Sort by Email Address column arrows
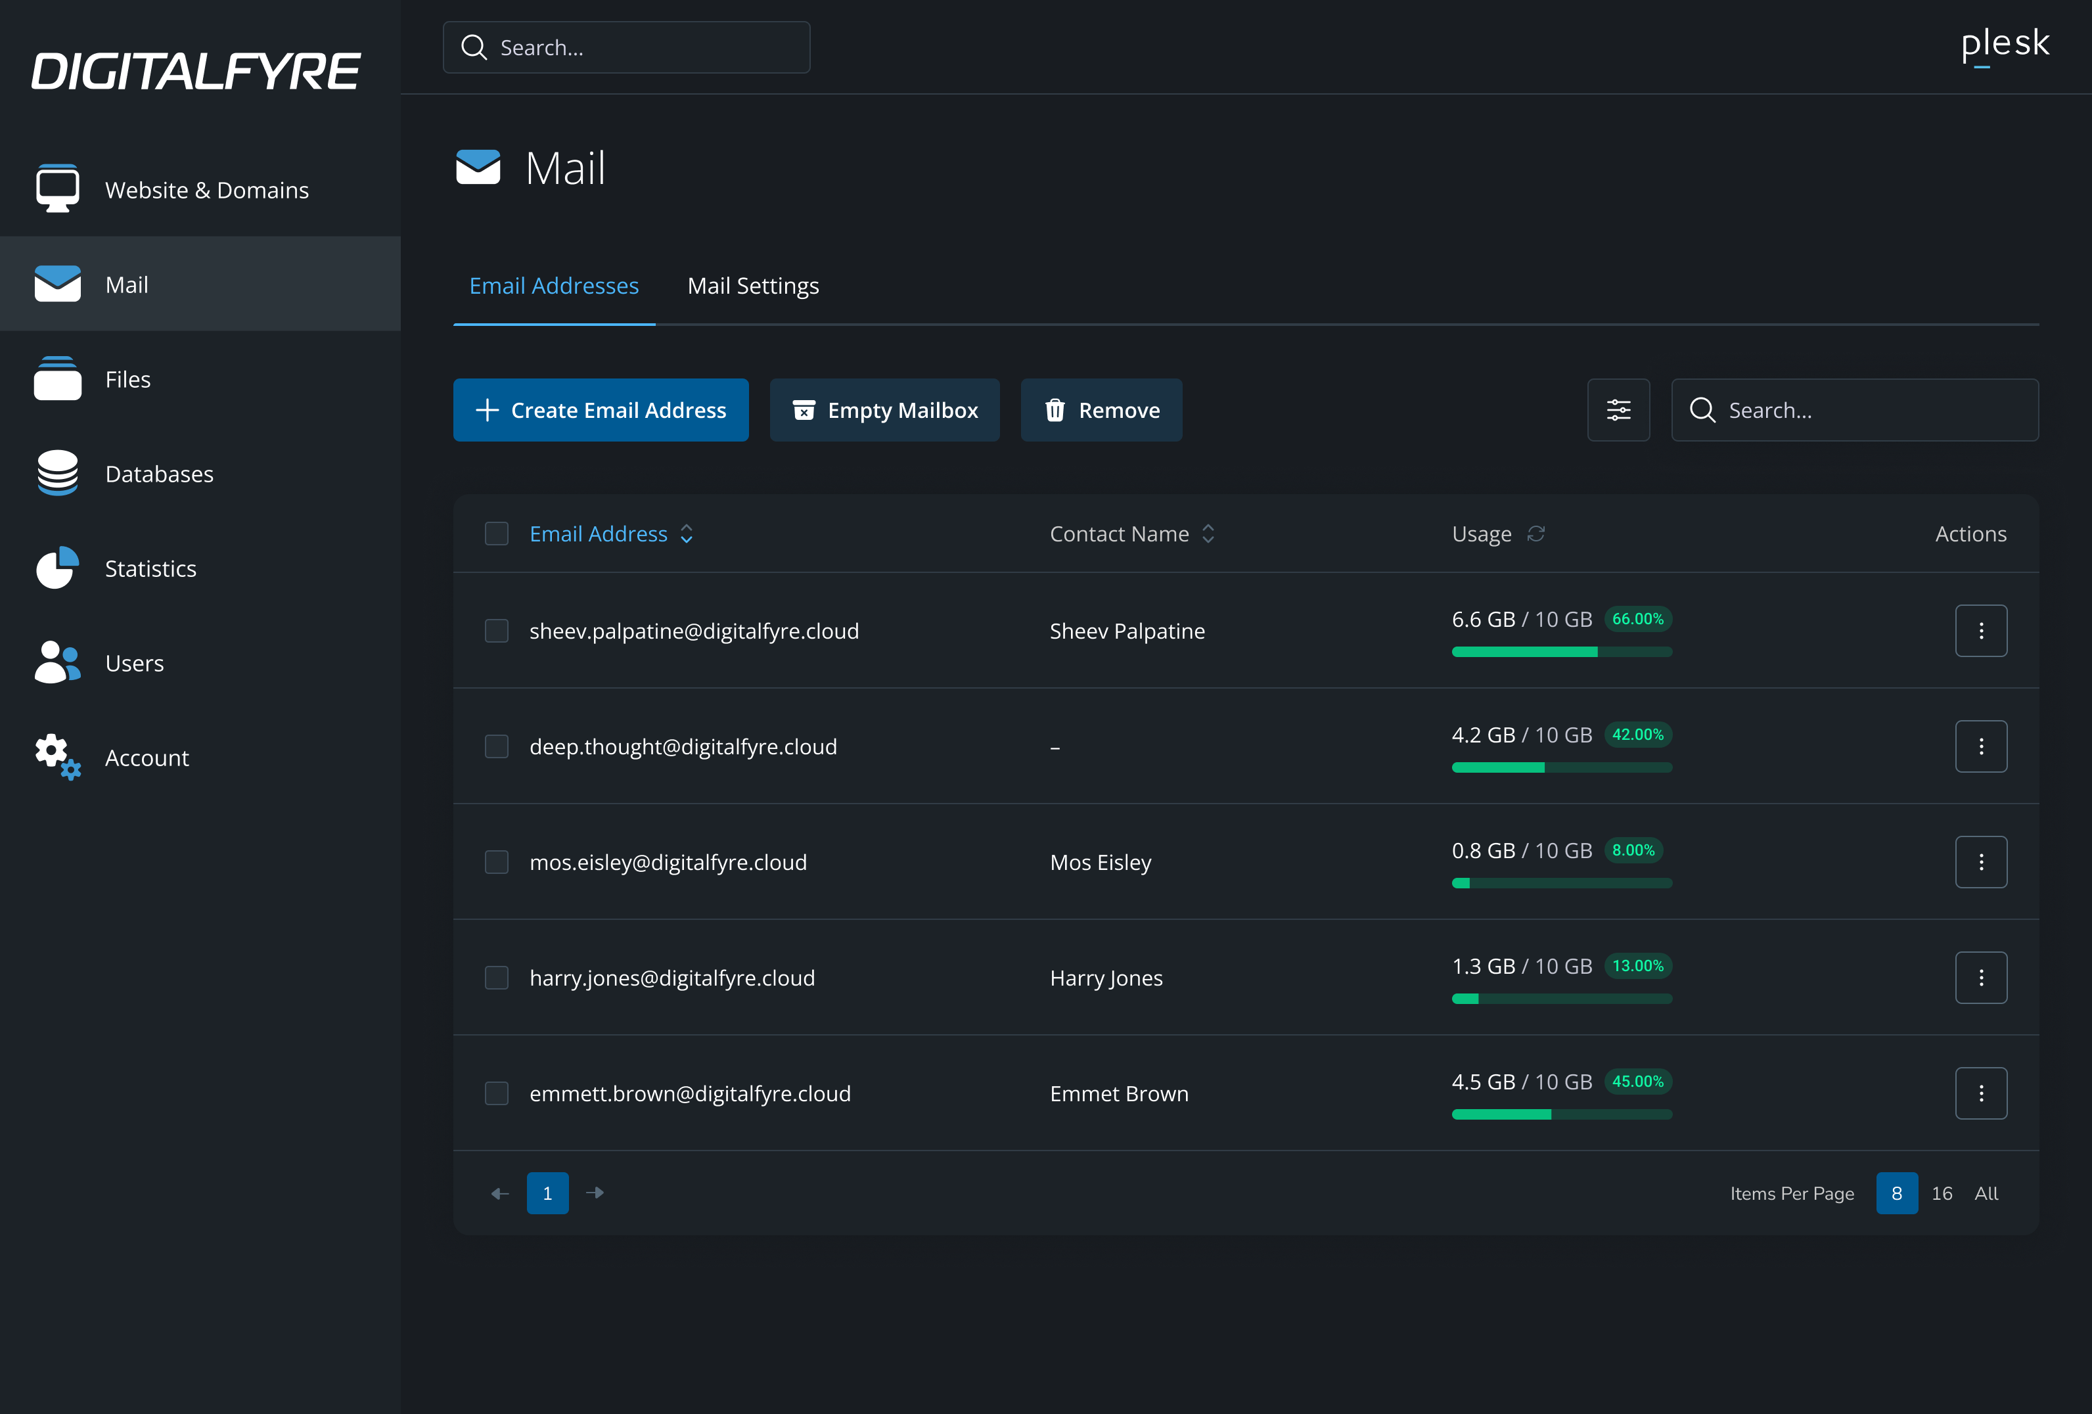Image resolution: width=2092 pixels, height=1414 pixels. [x=686, y=534]
